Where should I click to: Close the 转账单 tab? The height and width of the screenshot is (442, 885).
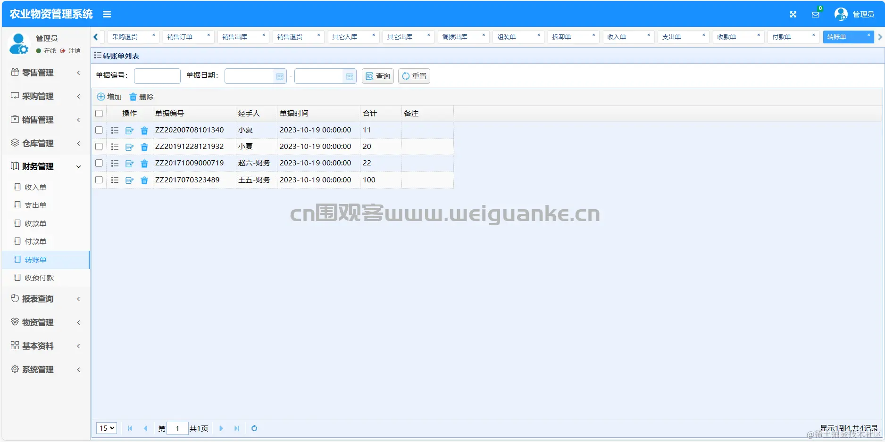click(x=868, y=35)
